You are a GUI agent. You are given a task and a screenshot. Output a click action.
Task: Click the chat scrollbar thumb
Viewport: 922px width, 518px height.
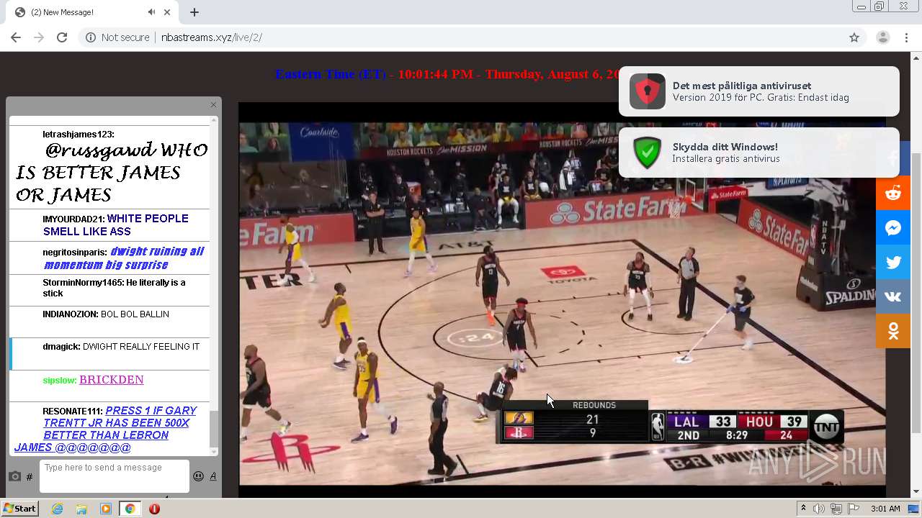tap(213, 429)
